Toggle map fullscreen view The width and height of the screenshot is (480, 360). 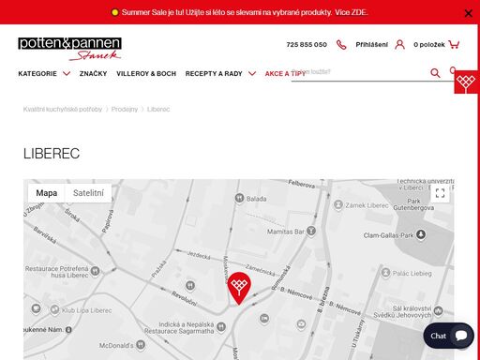tap(440, 193)
